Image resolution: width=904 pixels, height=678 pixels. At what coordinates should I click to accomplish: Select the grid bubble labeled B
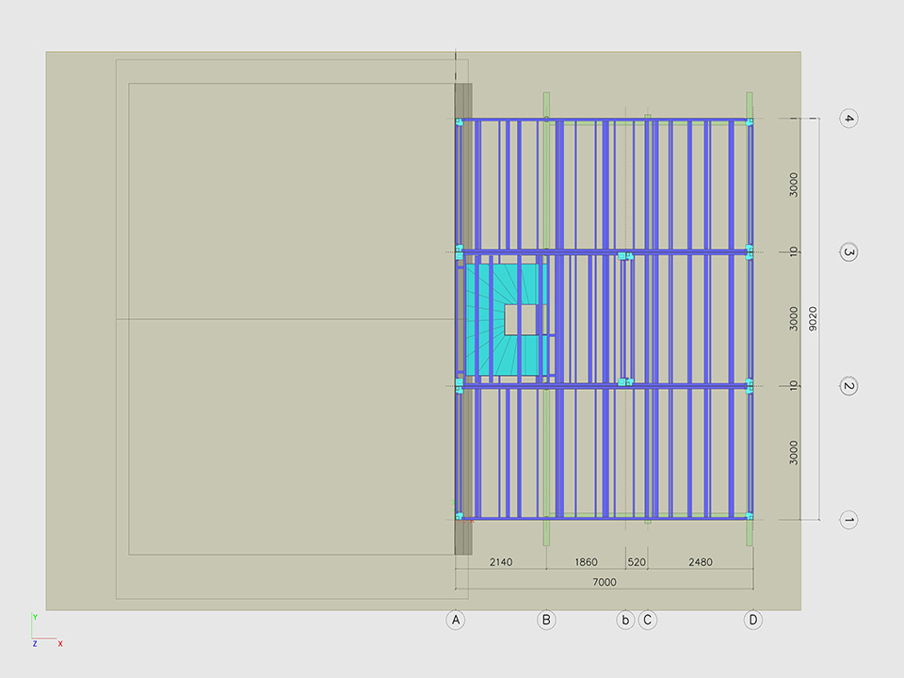(546, 620)
